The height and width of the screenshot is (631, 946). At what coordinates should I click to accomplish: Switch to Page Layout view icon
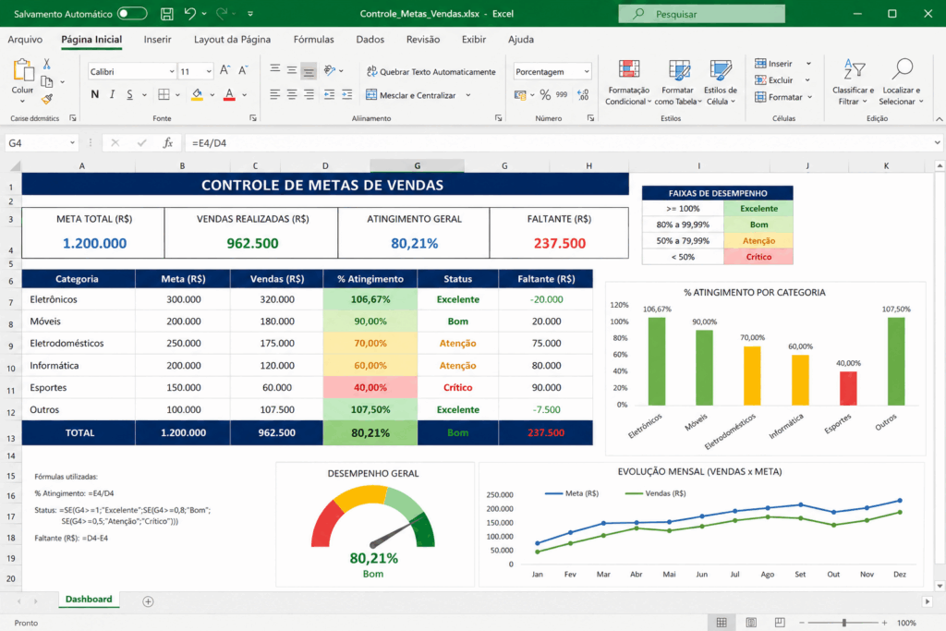pos(751,623)
